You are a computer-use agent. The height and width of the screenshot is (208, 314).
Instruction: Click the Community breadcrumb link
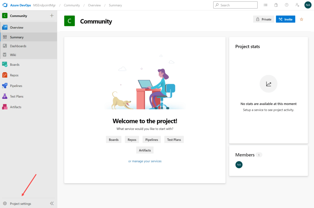(x=72, y=5)
